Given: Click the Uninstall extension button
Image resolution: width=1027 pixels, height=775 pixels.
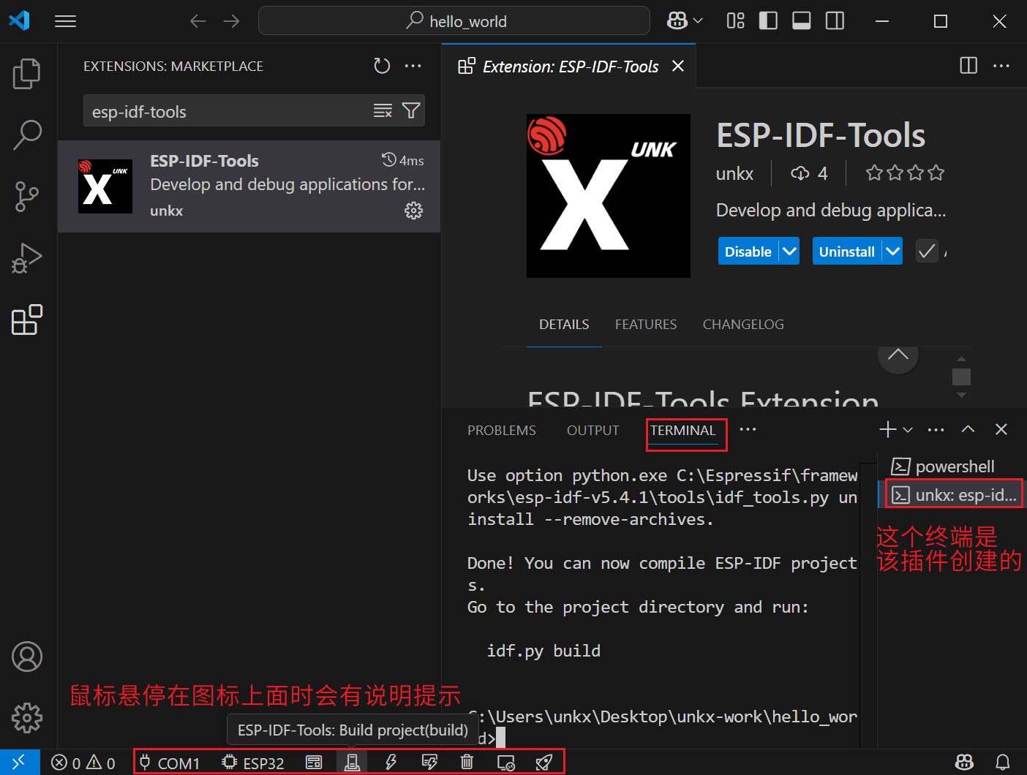Looking at the screenshot, I should [847, 252].
